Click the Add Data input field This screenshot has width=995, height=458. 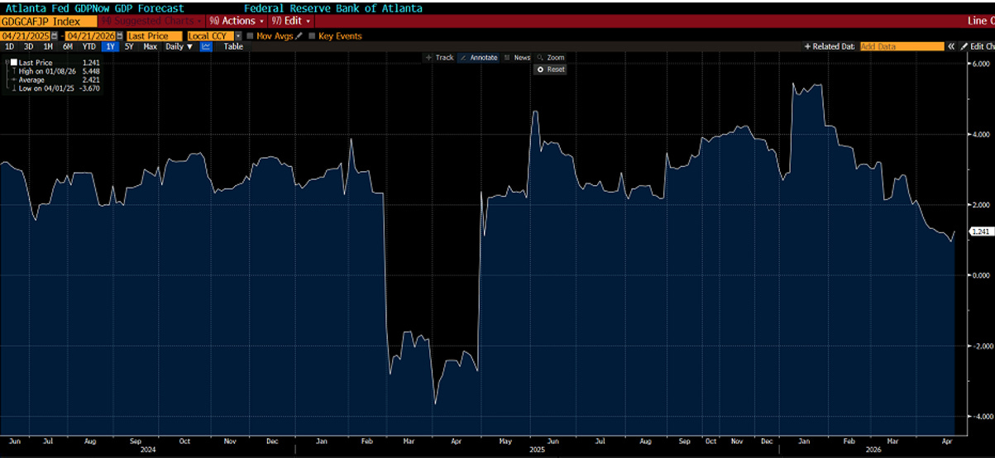tap(902, 47)
